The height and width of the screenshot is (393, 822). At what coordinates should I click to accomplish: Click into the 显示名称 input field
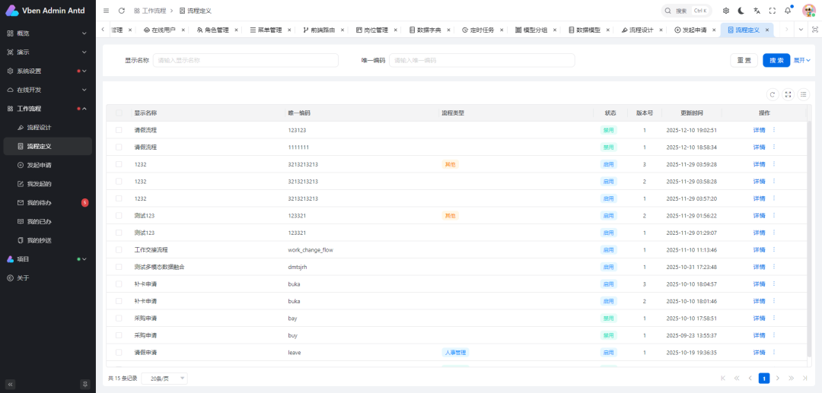(x=245, y=60)
